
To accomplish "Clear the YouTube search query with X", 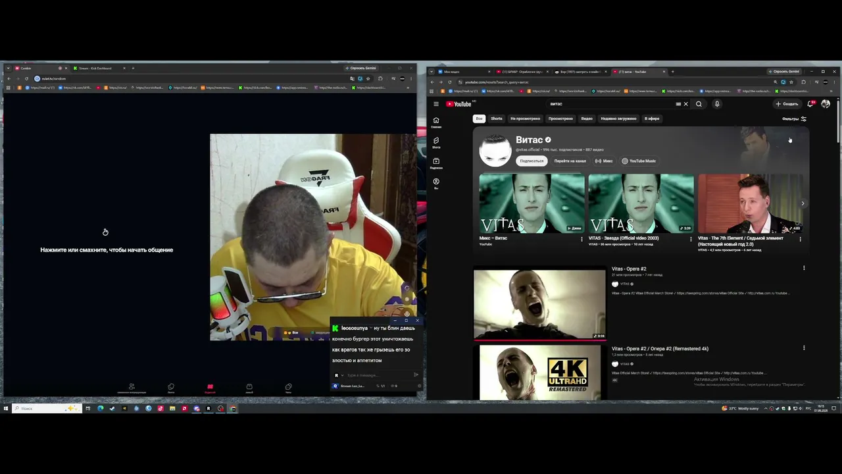I will click(685, 104).
